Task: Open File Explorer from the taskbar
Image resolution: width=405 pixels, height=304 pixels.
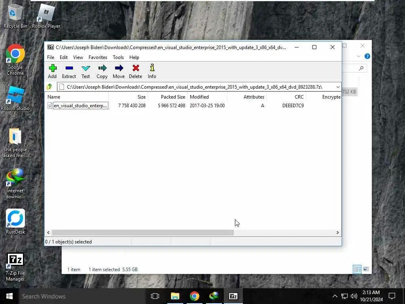Action: 175,296
